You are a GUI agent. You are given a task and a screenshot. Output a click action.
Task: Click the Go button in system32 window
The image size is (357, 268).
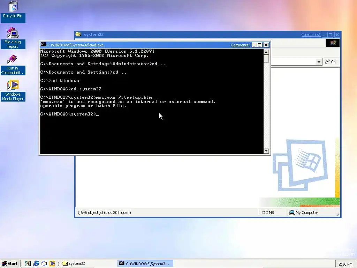click(x=331, y=62)
